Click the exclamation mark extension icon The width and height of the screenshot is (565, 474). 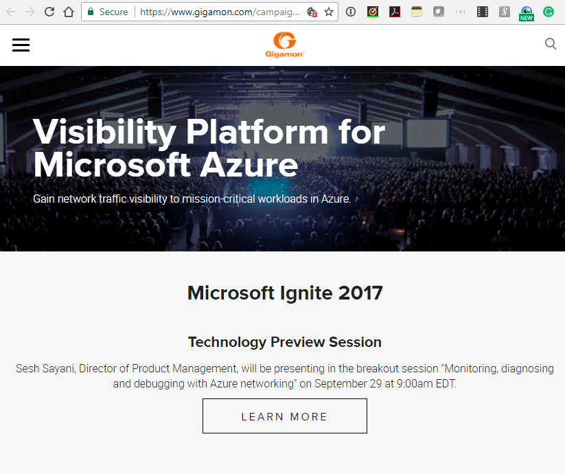[x=351, y=12]
